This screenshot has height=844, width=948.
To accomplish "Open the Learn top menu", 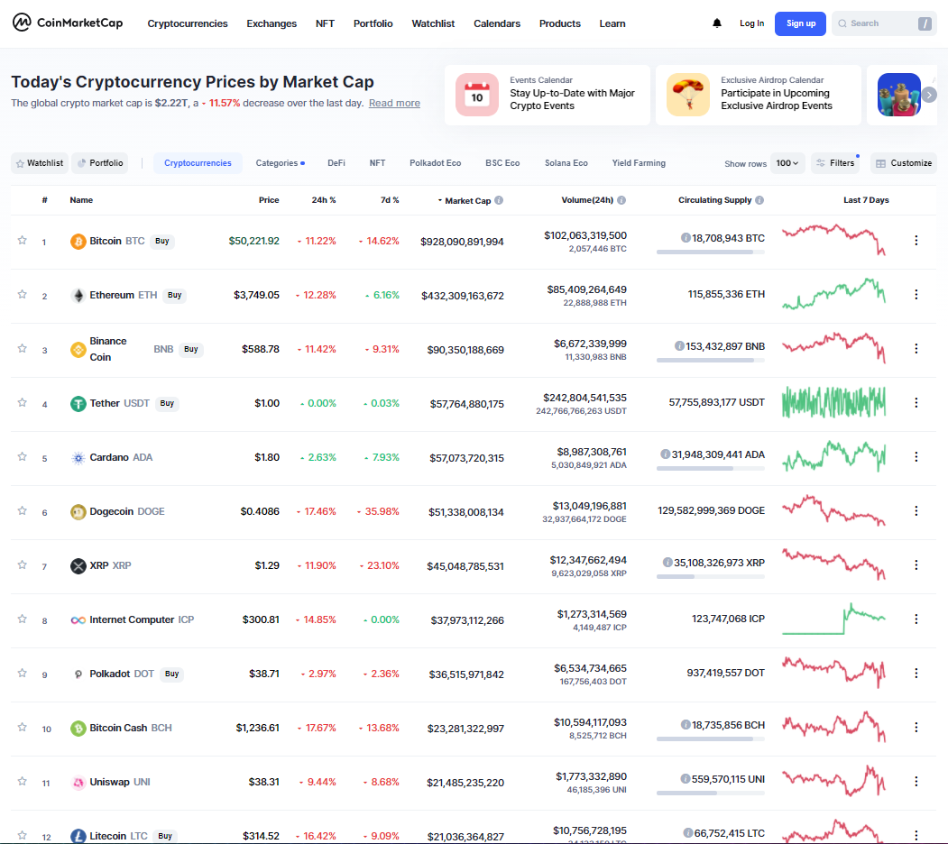I will click(x=612, y=23).
